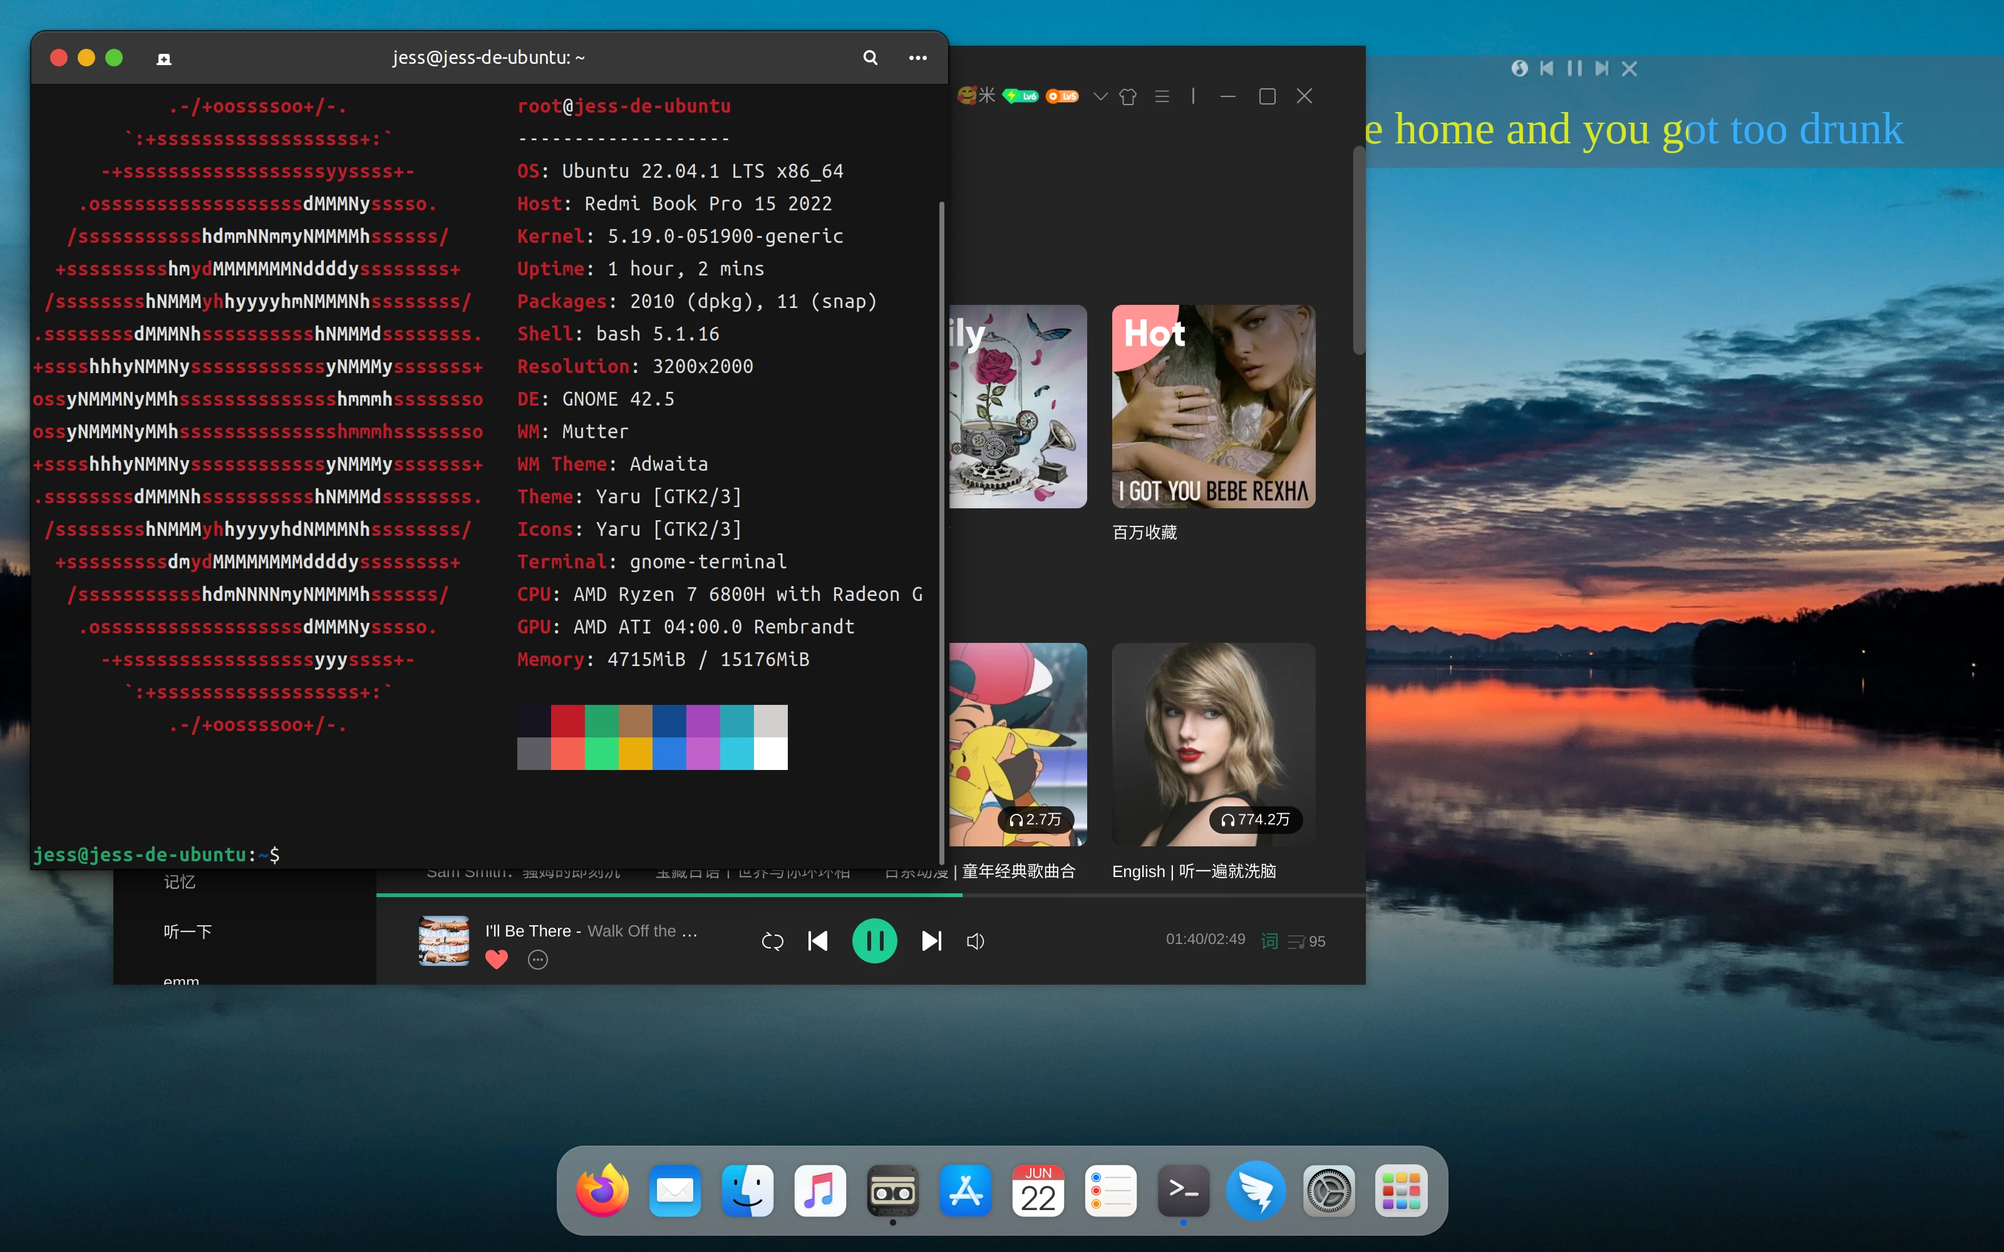Open the DingTalk blue wing dock icon

pyautogui.click(x=1256, y=1191)
